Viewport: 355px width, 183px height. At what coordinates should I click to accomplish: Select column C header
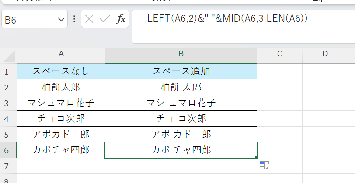coord(279,54)
